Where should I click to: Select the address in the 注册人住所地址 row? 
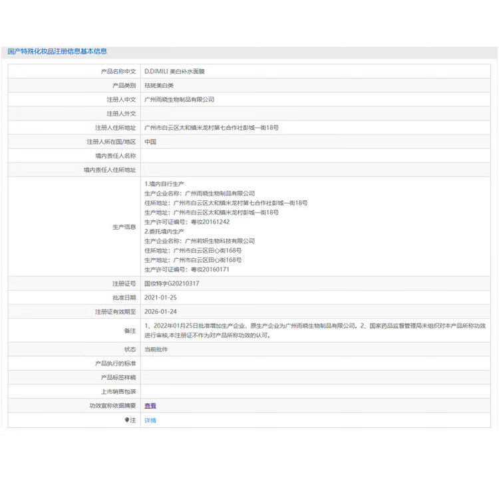click(212, 128)
